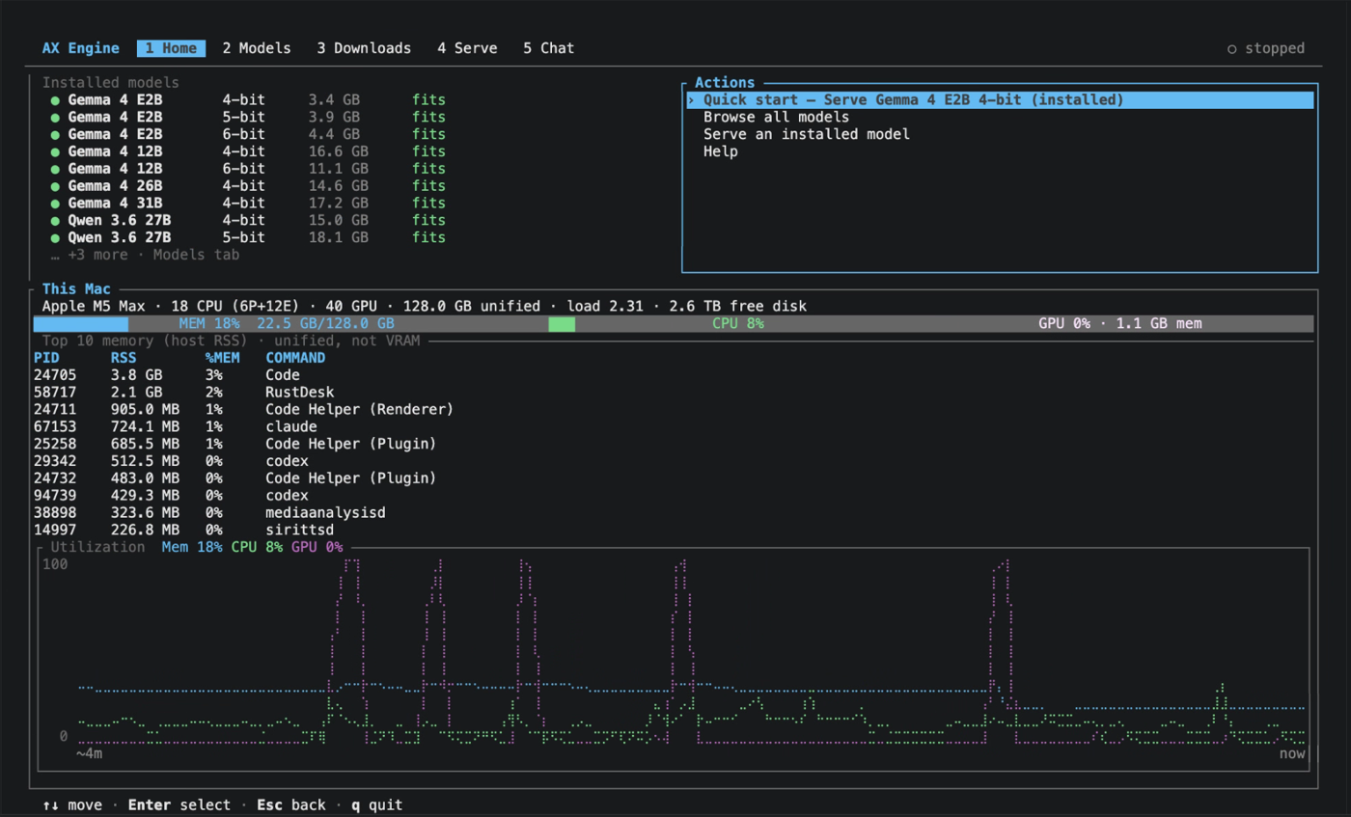Viewport: 1351px width, 817px height.
Task: Click the stopped server status indicator
Action: 1265,48
